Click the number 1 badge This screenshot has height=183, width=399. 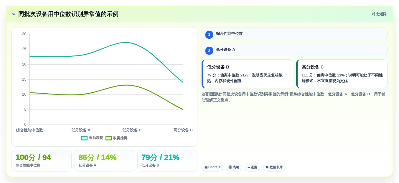tap(209, 35)
